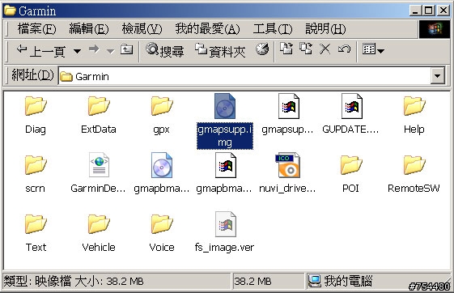Screen dimensions: 454x293
Task: Expand the Back history dropdown arrow
Action: 77,52
